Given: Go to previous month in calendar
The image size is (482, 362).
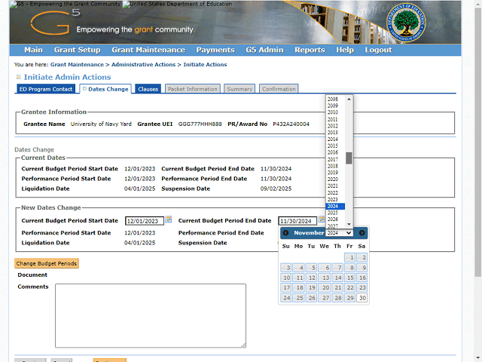Looking at the screenshot, I should 286,233.
